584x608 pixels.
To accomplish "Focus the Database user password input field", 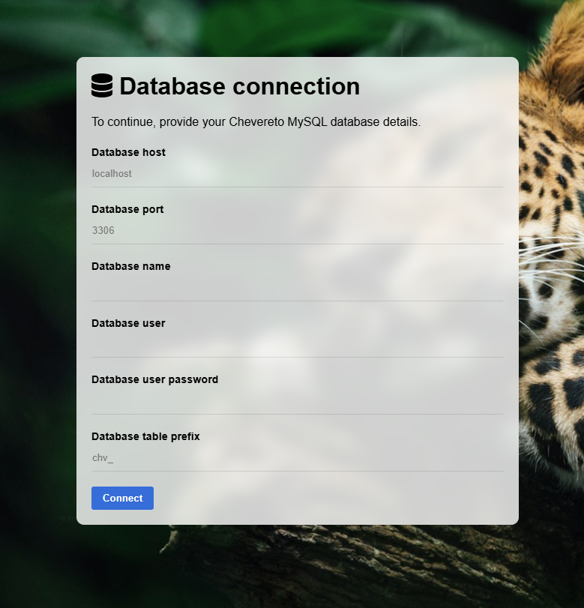I will 297,401.
